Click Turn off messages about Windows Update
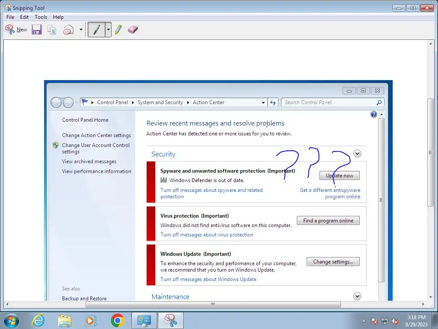The height and width of the screenshot is (329, 438). point(208,279)
